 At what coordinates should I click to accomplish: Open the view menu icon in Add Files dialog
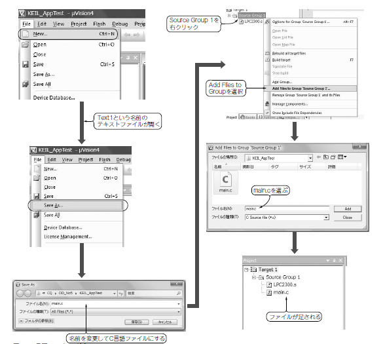pos(342,157)
